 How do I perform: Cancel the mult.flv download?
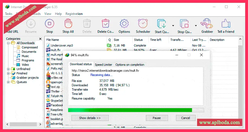pos(185,118)
